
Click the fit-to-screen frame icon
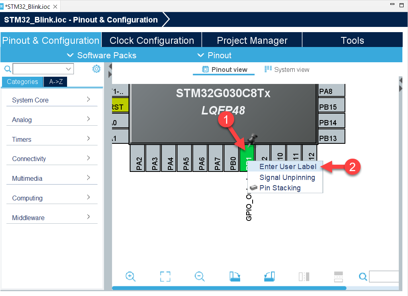pos(165,276)
